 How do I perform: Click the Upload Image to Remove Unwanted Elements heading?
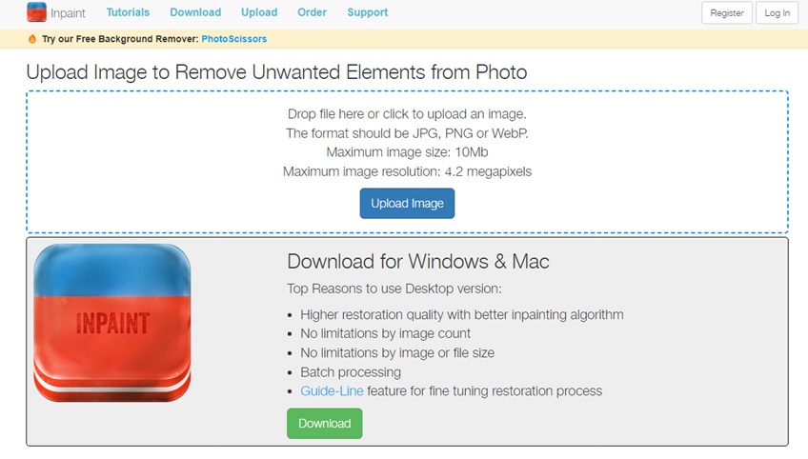coord(276,72)
